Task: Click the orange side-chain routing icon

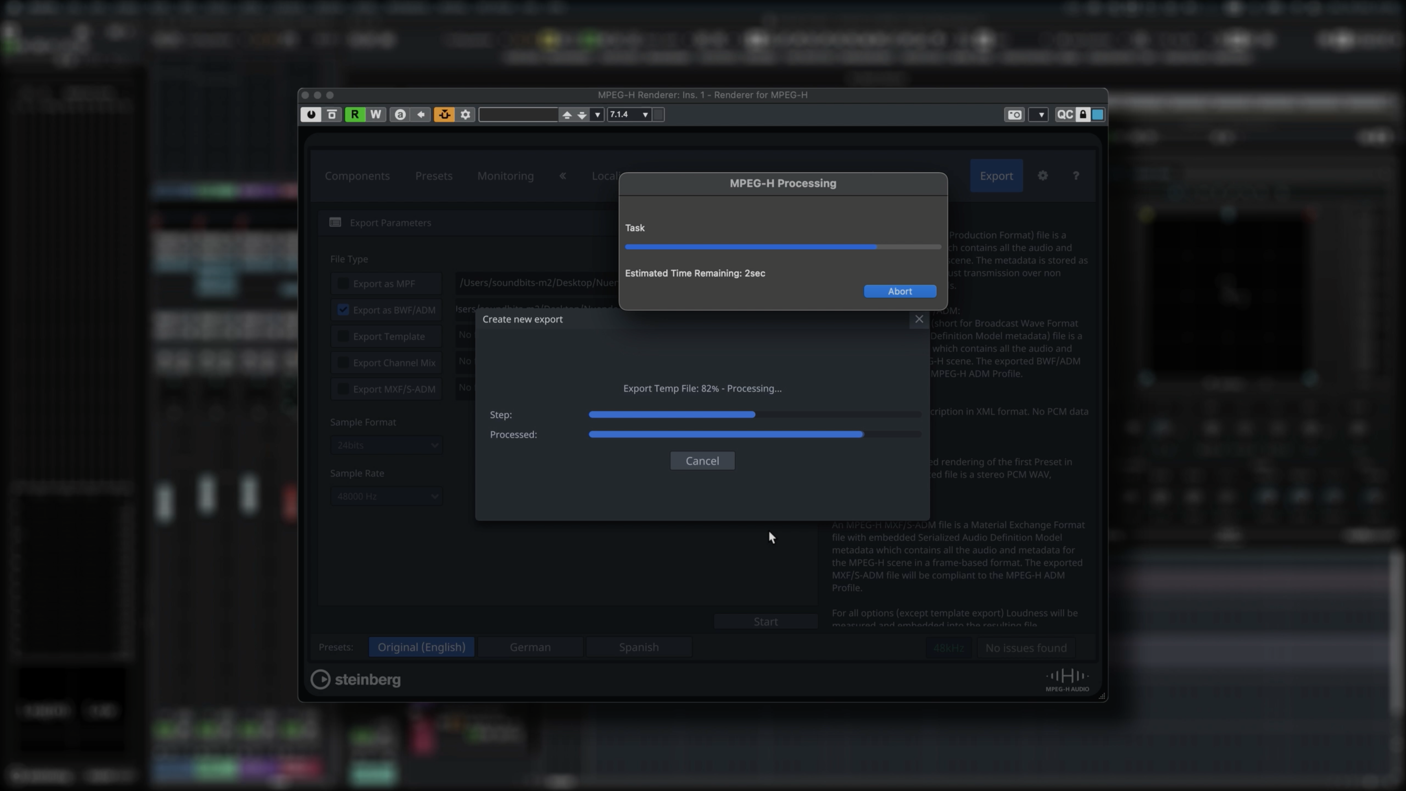Action: coord(444,114)
